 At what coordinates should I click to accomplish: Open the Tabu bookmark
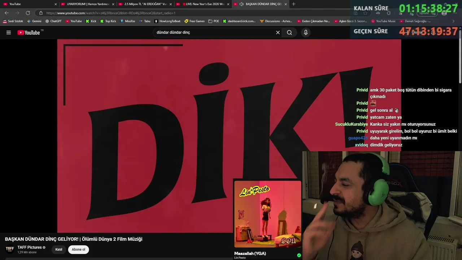pos(145,21)
